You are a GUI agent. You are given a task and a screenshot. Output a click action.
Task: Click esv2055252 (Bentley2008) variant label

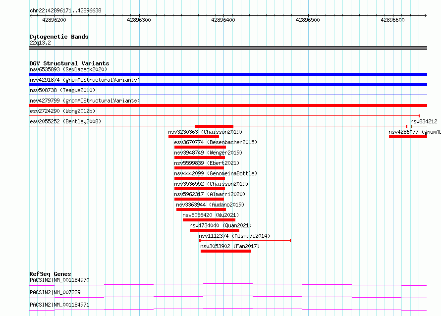pyautogui.click(x=65, y=121)
